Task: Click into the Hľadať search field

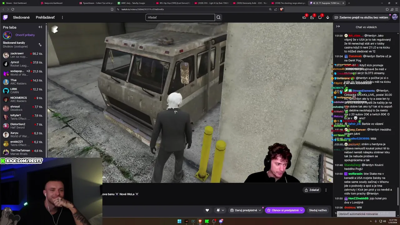Action: tap(180, 17)
